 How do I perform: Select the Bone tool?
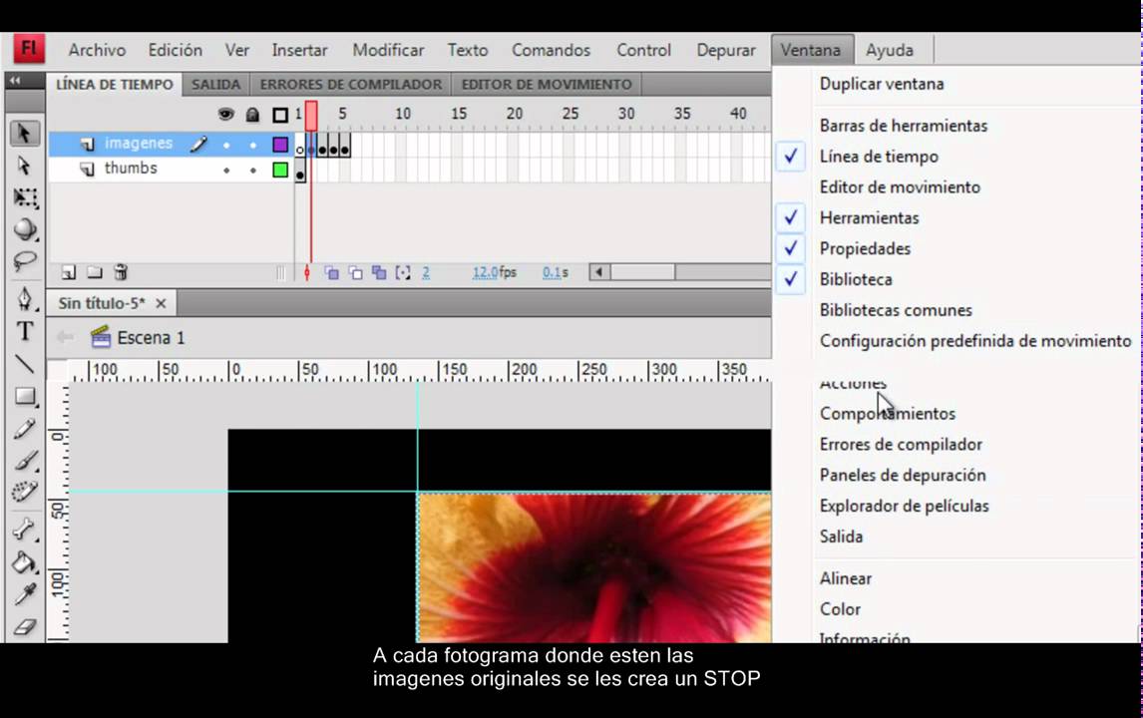[25, 530]
